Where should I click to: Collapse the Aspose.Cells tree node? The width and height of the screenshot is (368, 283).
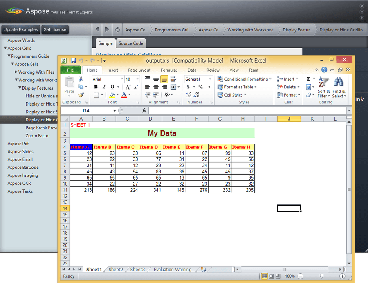pyautogui.click(x=5, y=48)
